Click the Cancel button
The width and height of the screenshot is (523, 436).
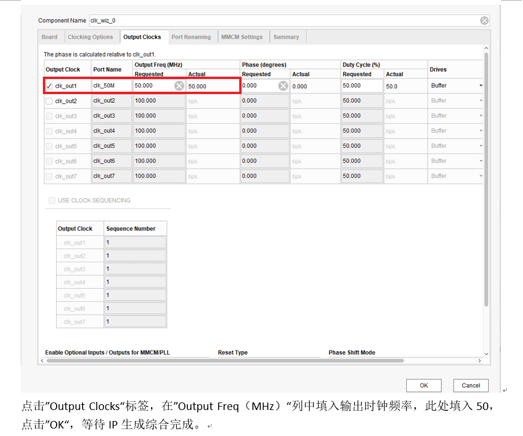471,385
